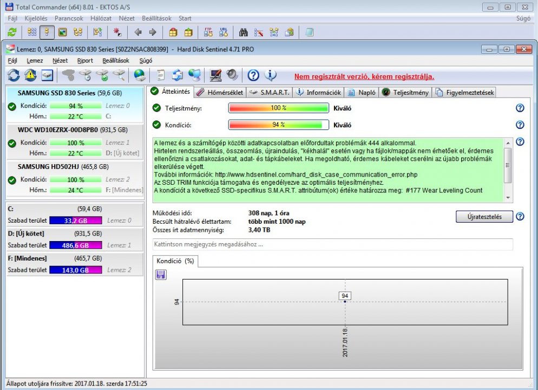Screen dimensions: 538x390
Task: Select the WDC WD10EZRX-00D8PB0 disk
Action: coord(75,141)
